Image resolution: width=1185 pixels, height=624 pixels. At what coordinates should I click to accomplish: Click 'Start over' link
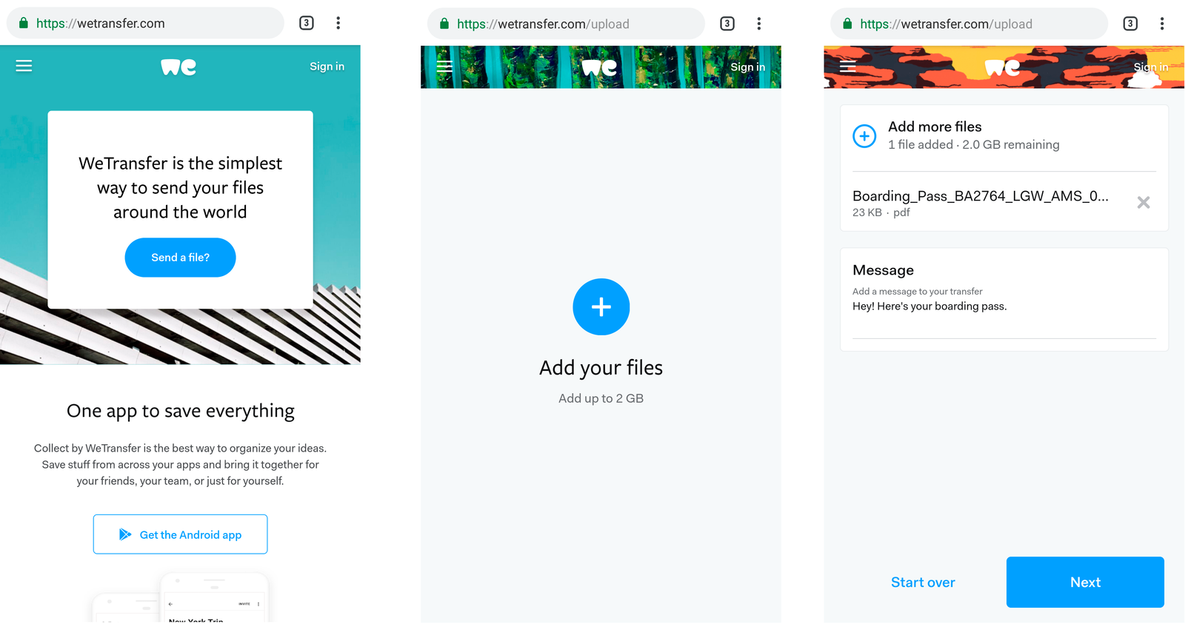tap(923, 583)
